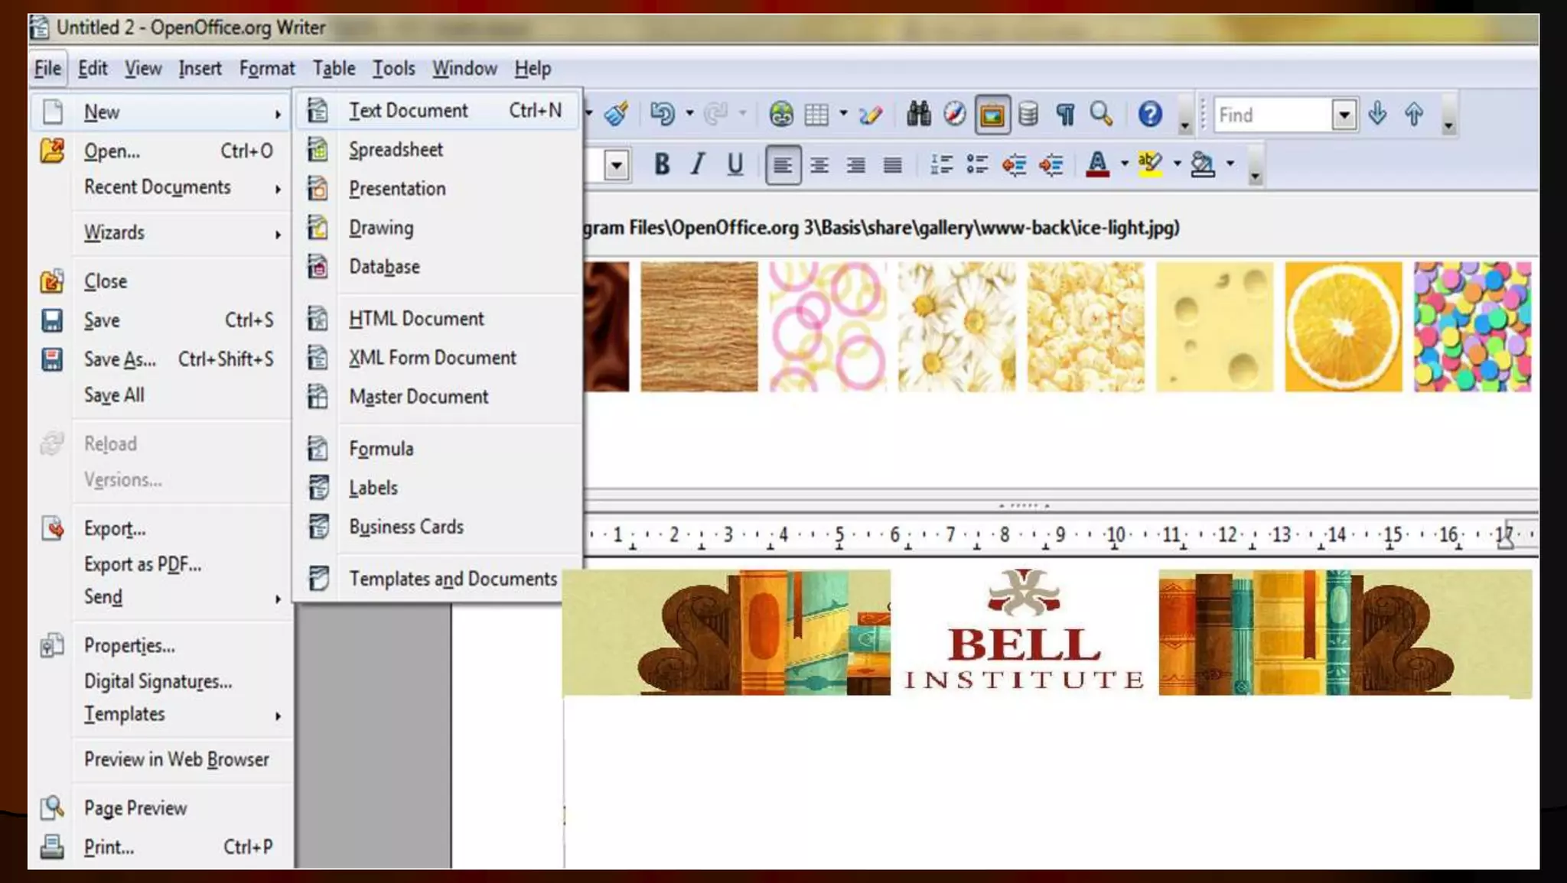Viewport: 1567px width, 883px height.
Task: Expand the Table insert dropdown arrow
Action: (843, 113)
